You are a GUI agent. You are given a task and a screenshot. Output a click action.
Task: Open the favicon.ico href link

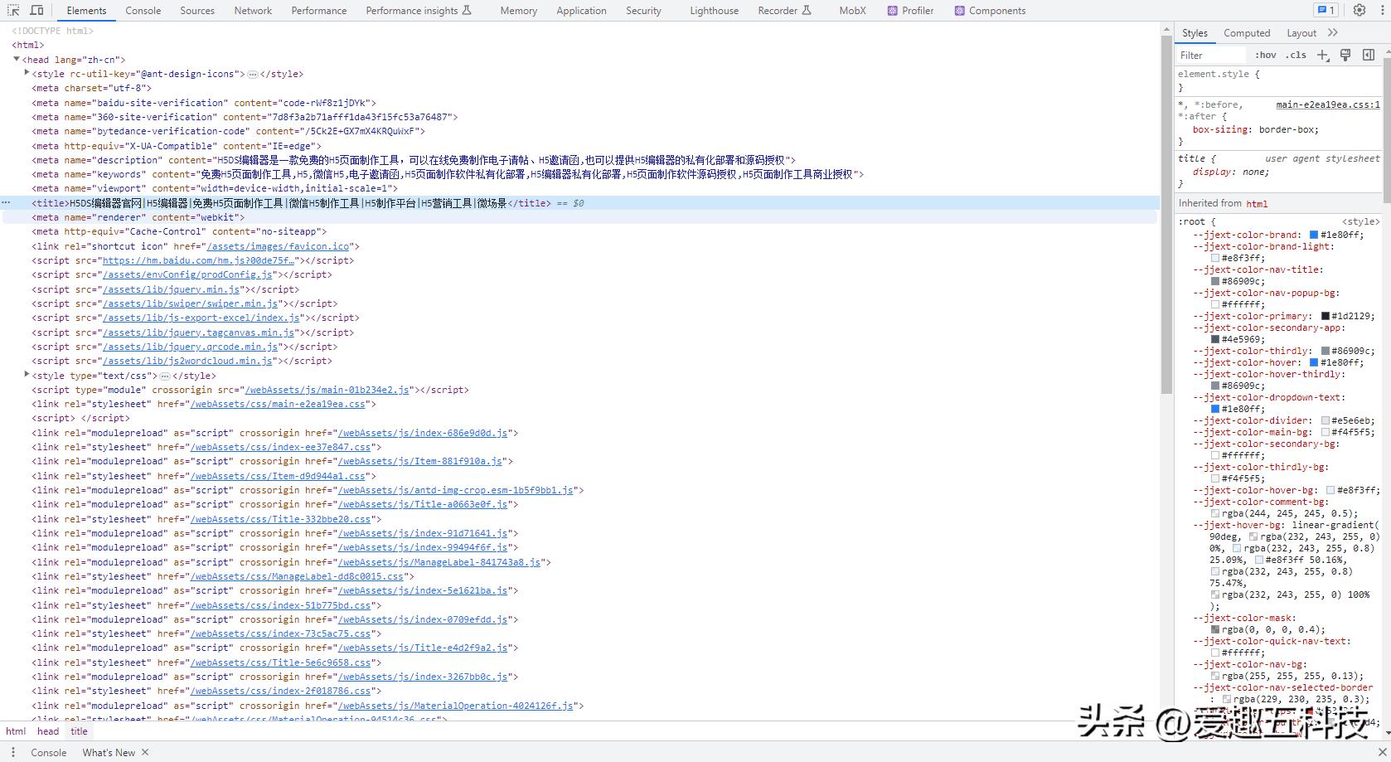tap(278, 246)
